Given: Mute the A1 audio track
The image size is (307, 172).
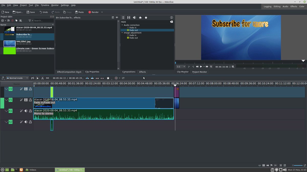Looking at the screenshot, I should (26, 111).
